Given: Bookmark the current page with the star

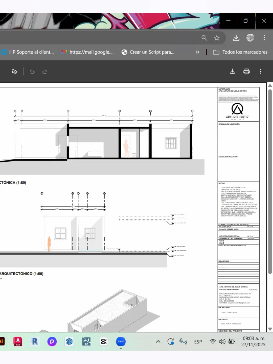Looking at the screenshot, I should 217,38.
